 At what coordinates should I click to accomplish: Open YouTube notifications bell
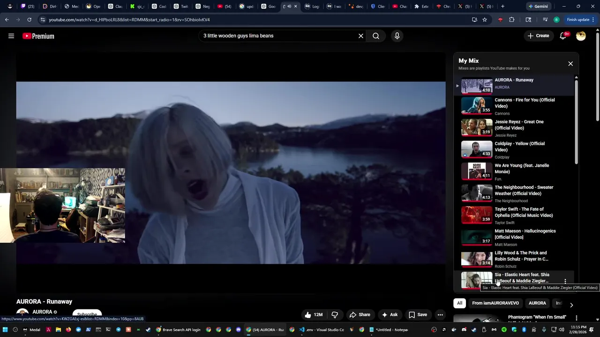(563, 36)
